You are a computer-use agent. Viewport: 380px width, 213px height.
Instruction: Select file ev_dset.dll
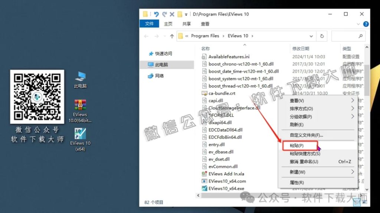(219, 159)
